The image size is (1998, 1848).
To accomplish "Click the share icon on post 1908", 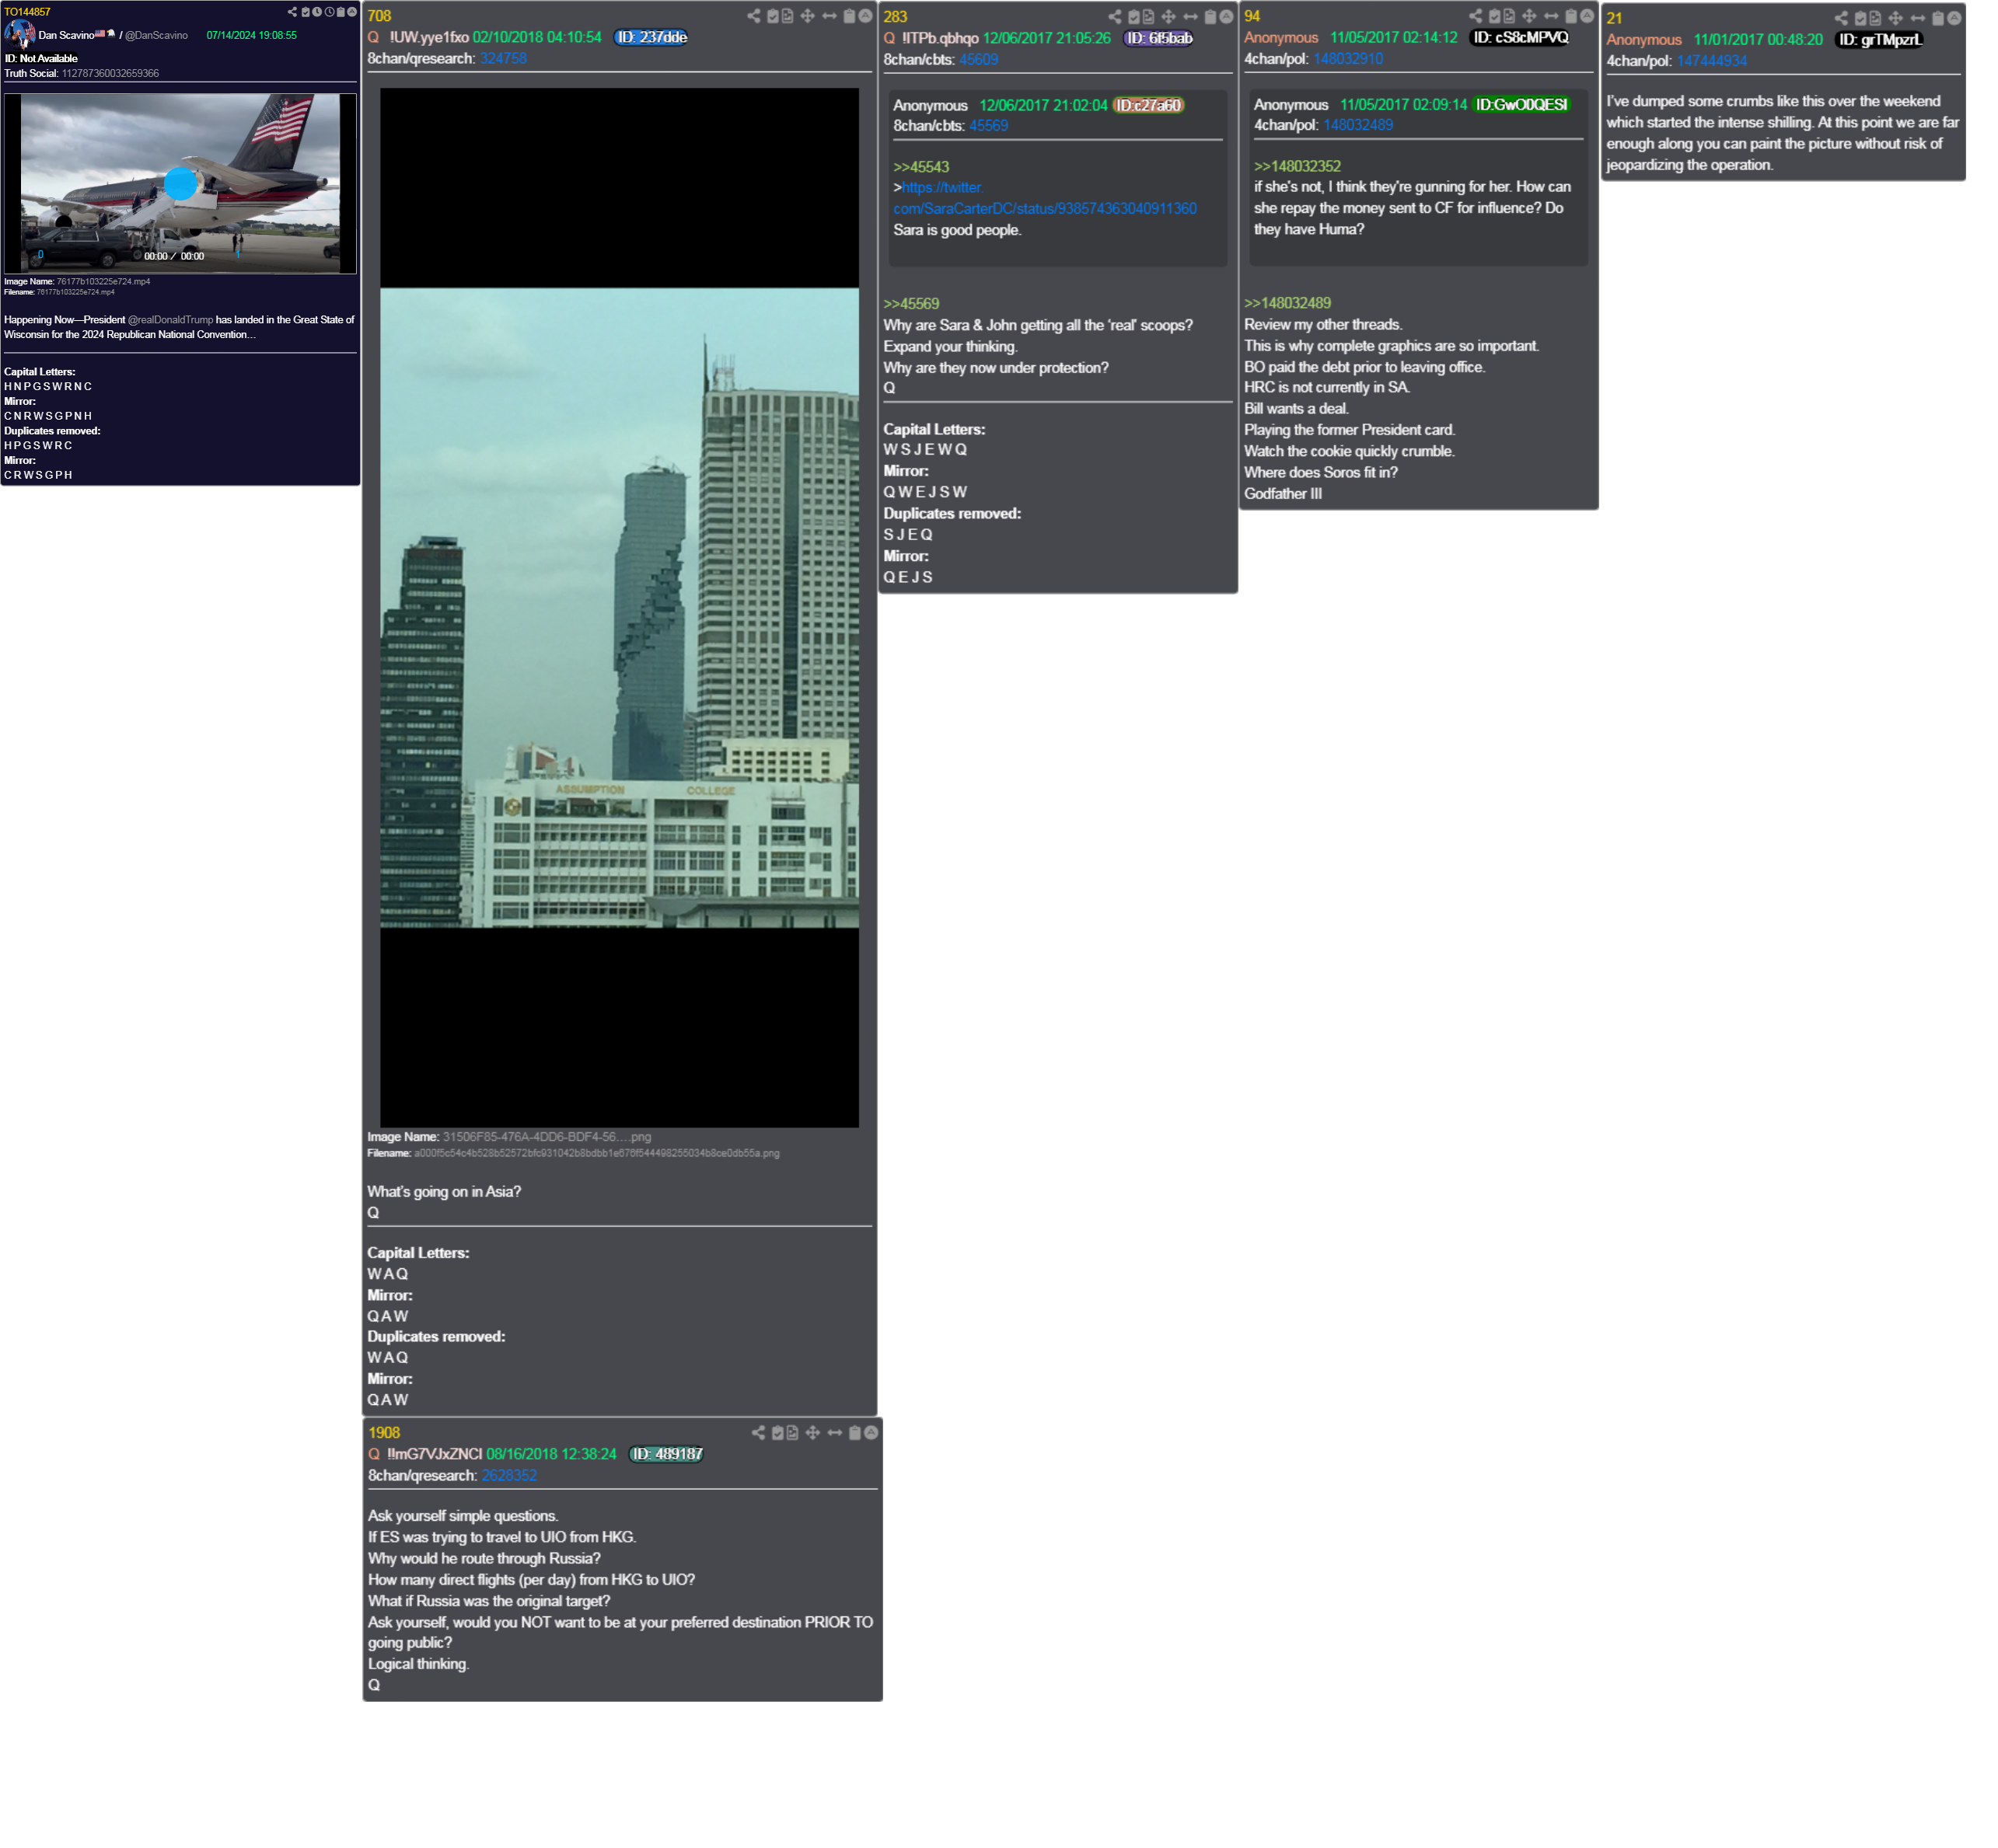I will point(758,1433).
